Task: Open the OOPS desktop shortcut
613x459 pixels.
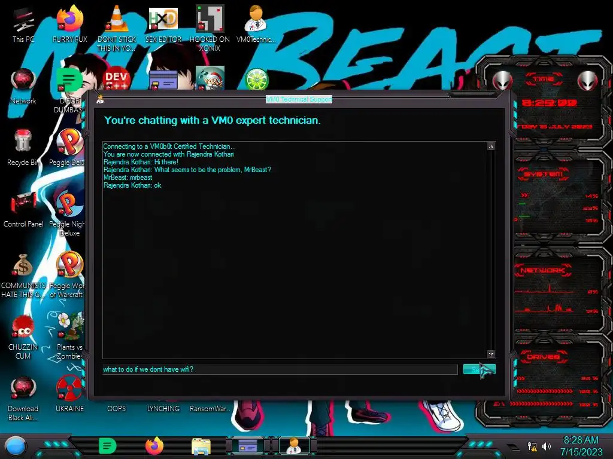Action: [x=117, y=408]
